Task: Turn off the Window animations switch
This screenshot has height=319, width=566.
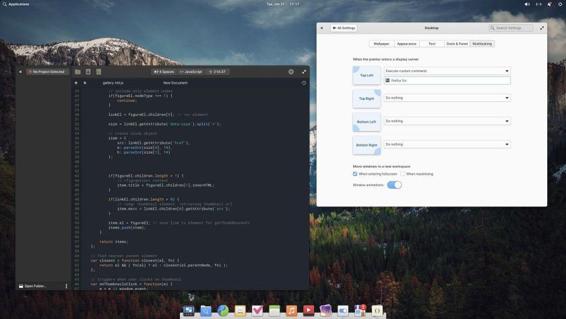Action: point(394,185)
